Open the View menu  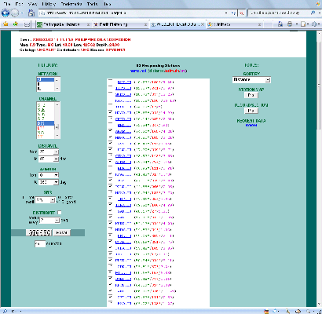pos(32,4)
